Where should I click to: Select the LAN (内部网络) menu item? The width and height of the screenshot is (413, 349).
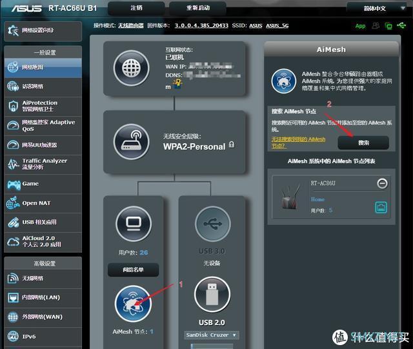pos(43,297)
